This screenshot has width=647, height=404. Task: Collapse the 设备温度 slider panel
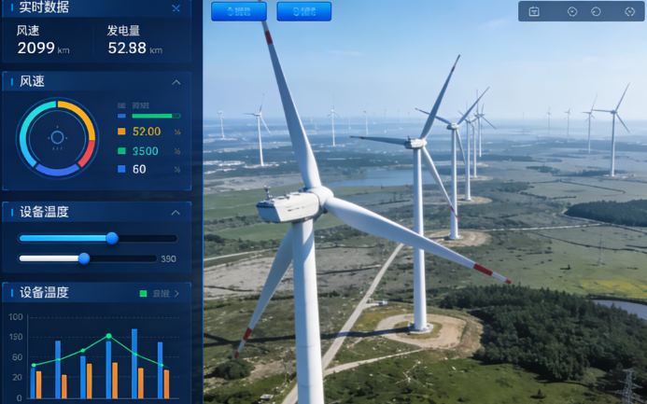point(176,213)
